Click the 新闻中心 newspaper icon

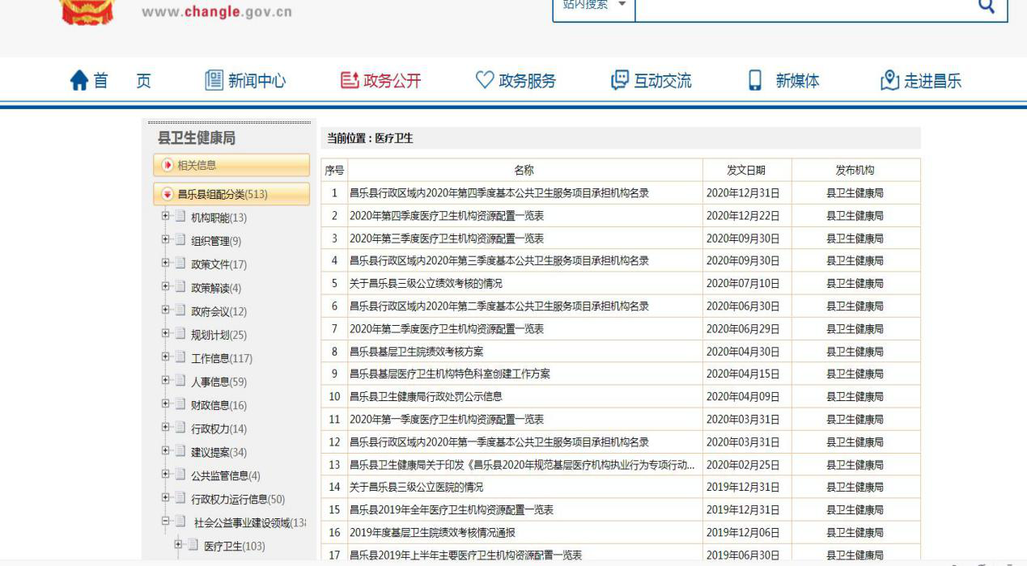(214, 81)
